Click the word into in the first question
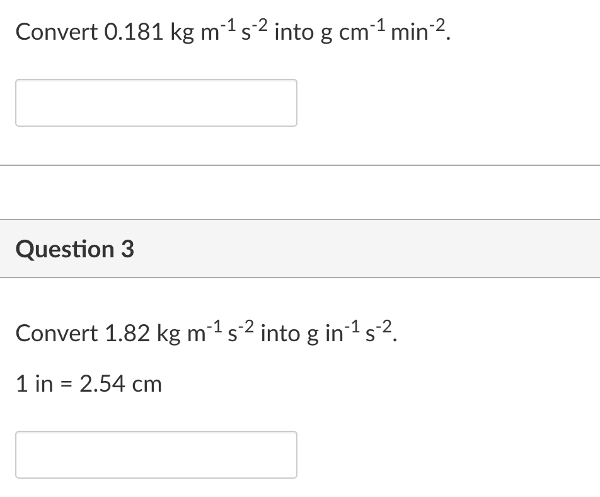The image size is (600, 497). 294,32
